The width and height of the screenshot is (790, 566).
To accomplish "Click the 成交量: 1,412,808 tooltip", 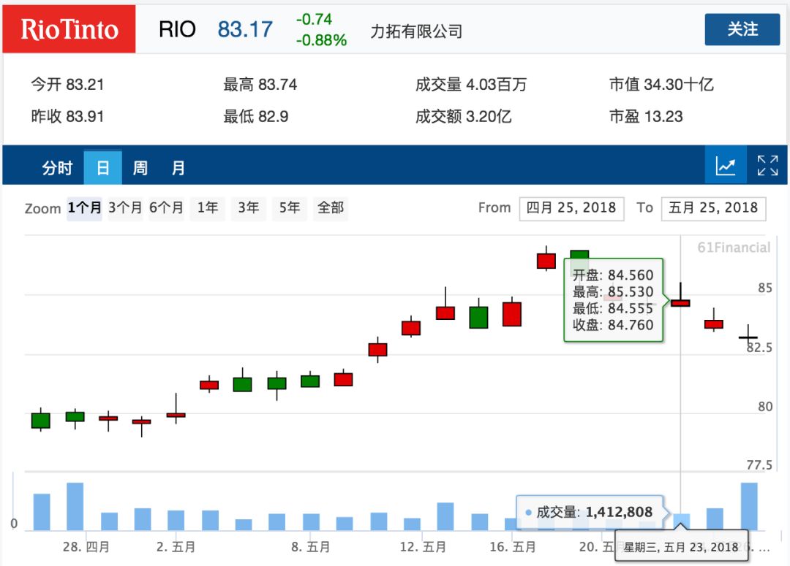I will pos(593,512).
